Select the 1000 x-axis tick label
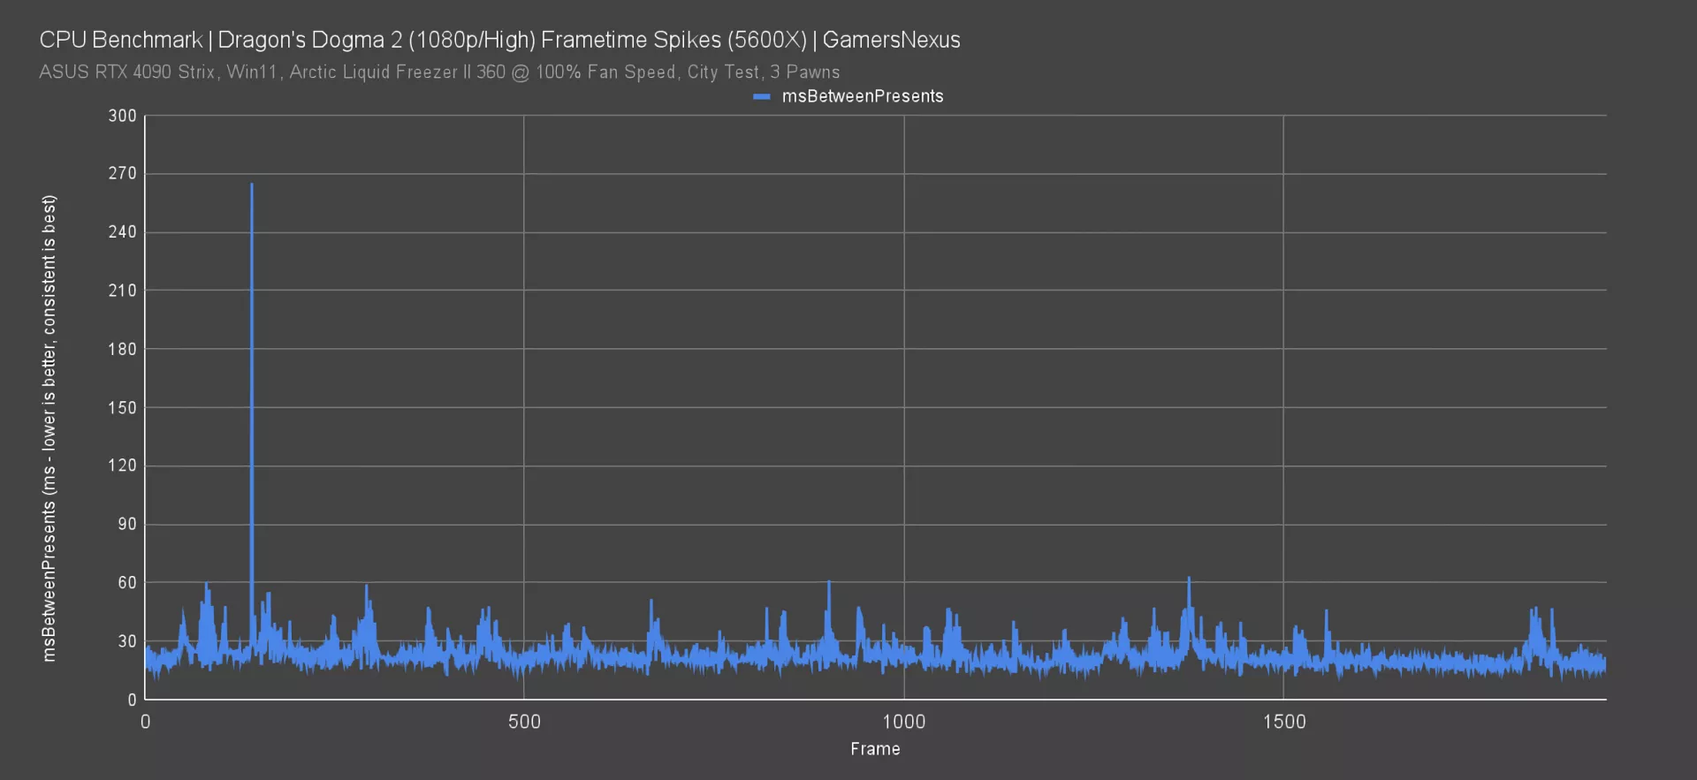Viewport: 1697px width, 780px height. tap(903, 722)
